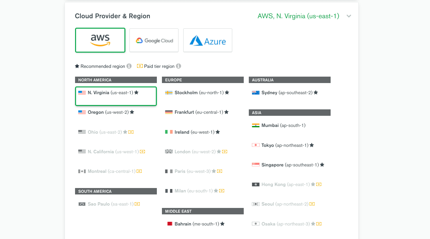Click the Paid tier region info icon
The width and height of the screenshot is (430, 239).
coord(178,66)
